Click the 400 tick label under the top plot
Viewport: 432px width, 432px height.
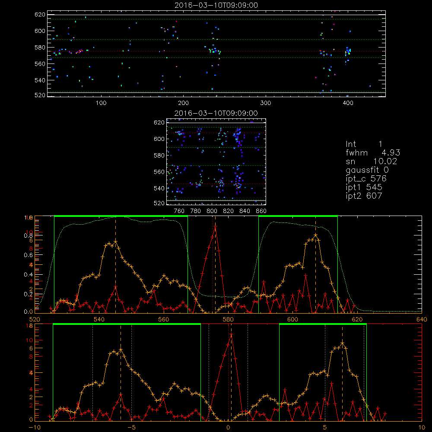pyautogui.click(x=348, y=103)
